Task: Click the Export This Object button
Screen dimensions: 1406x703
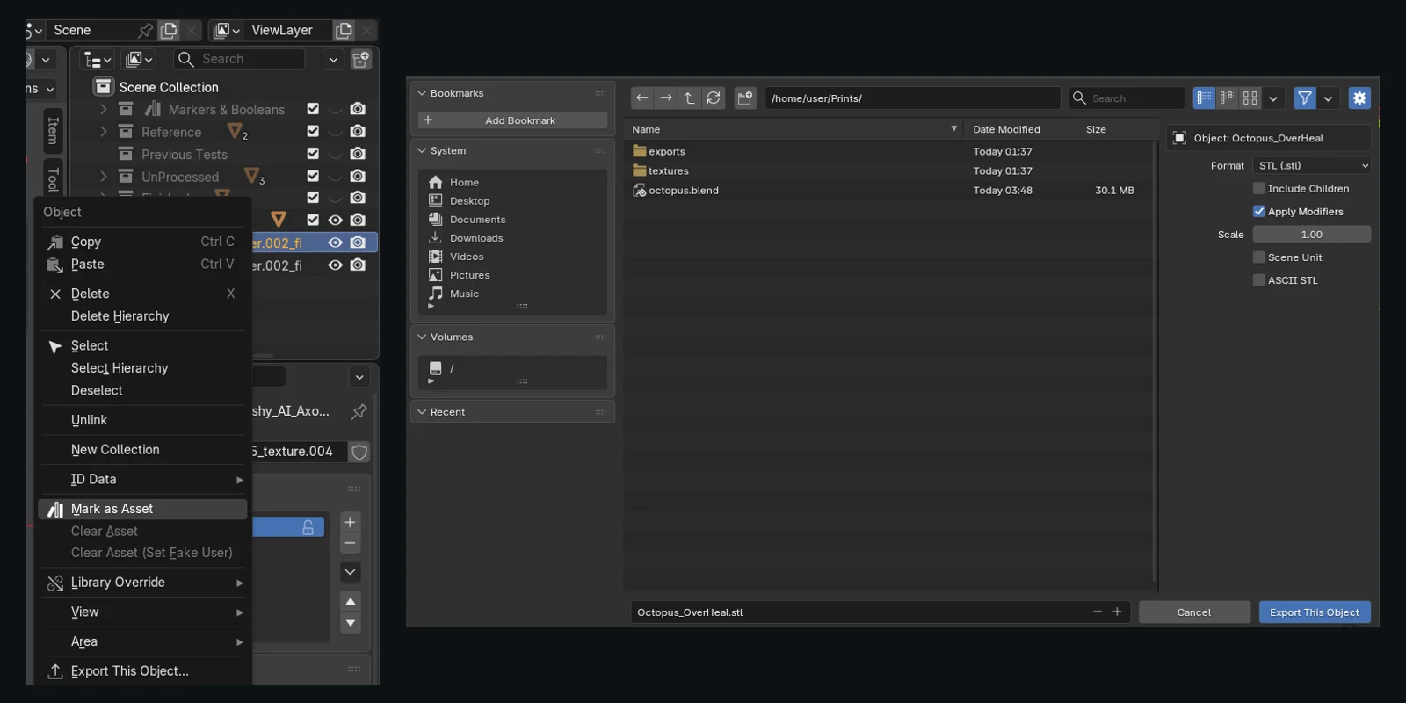Action: point(1315,612)
